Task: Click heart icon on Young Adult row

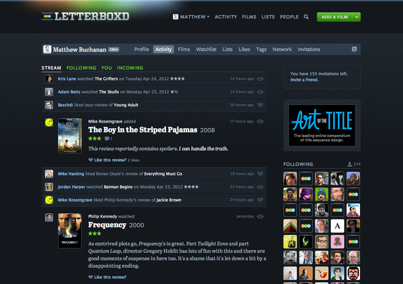Action: [260, 105]
